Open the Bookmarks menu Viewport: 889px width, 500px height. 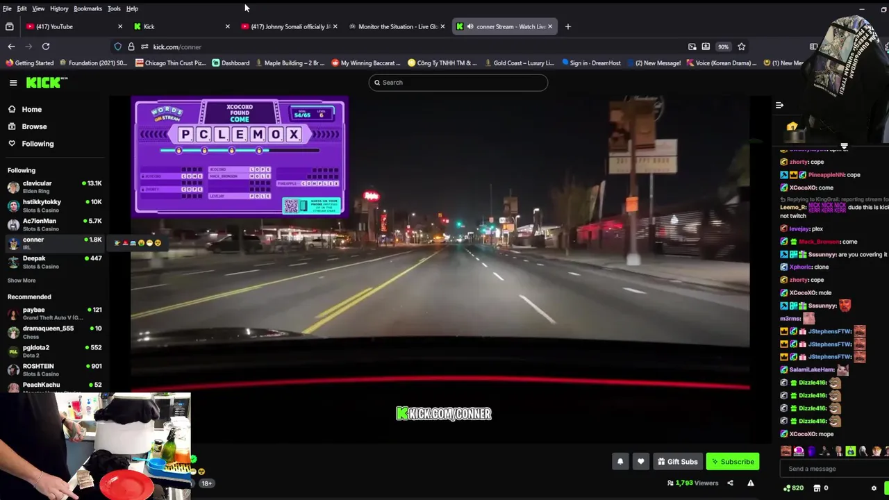point(88,8)
